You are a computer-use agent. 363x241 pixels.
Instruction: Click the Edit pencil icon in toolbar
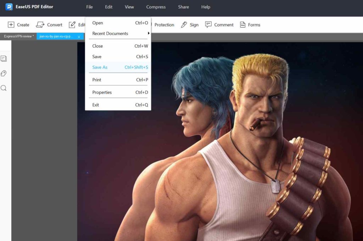coord(72,24)
